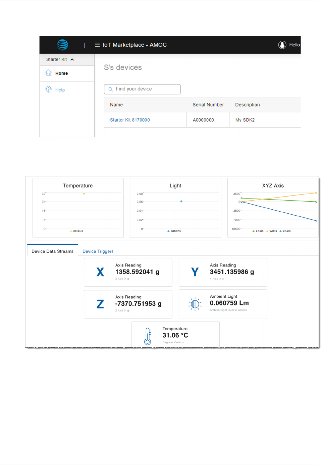Toggle celsius legend in Temperature chart
Screen dimensions: 322x465
pos(76,231)
